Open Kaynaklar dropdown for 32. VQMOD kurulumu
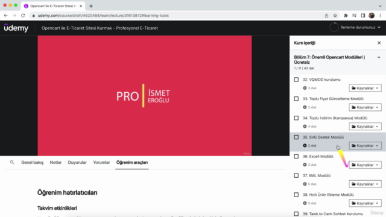The height and width of the screenshot is (217, 386). point(365,88)
